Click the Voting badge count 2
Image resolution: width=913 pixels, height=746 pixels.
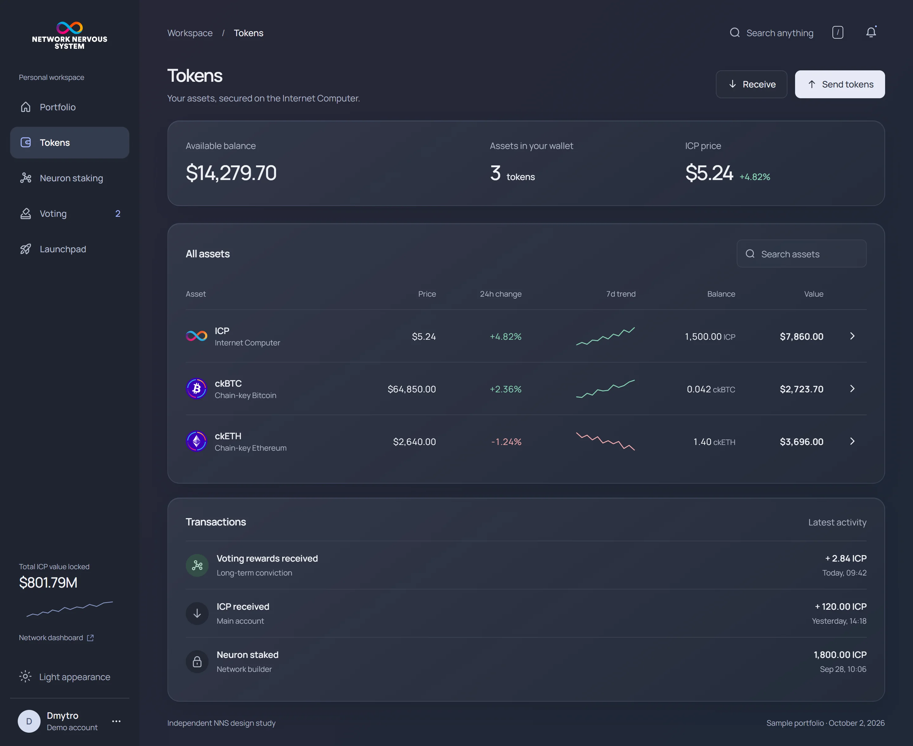point(118,214)
